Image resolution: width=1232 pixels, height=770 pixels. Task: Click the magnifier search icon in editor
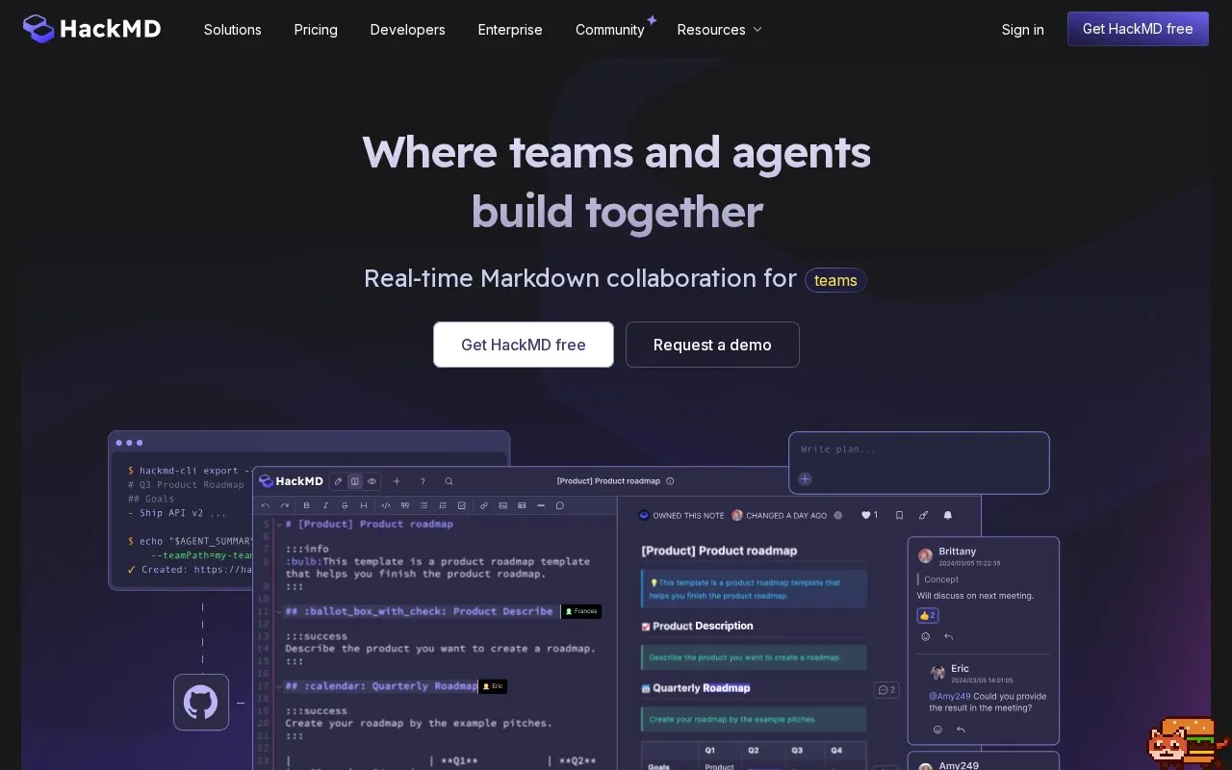click(x=449, y=481)
